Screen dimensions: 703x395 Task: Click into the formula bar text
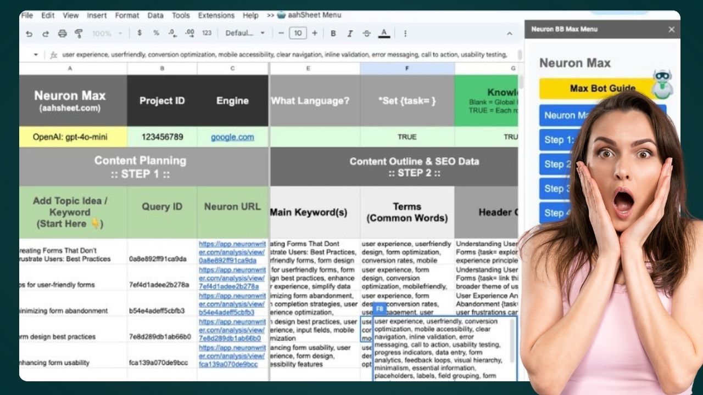284,55
